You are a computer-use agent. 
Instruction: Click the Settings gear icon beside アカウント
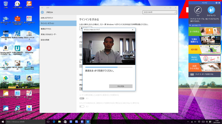pos(42,12)
